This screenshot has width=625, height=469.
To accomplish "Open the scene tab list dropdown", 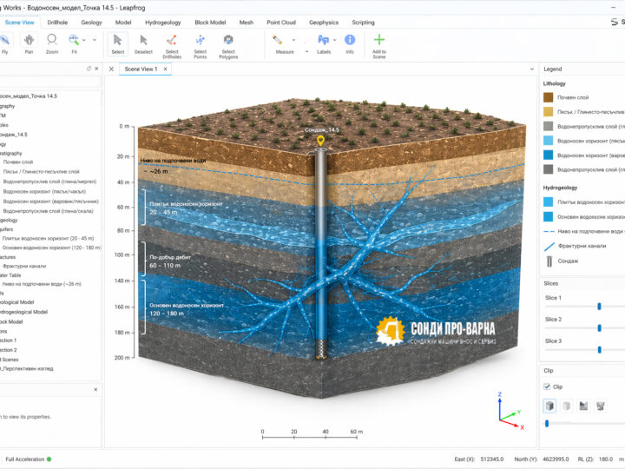I will (x=532, y=69).
